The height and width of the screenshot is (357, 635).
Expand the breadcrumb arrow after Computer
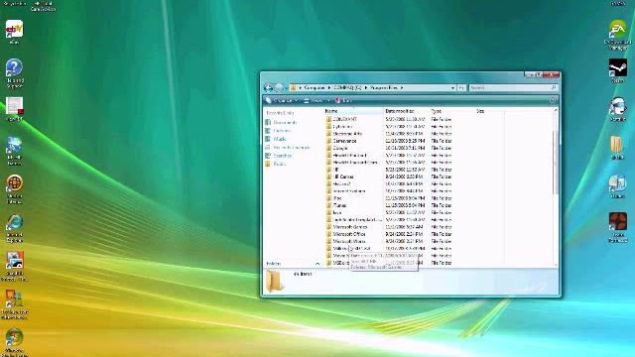click(x=329, y=87)
